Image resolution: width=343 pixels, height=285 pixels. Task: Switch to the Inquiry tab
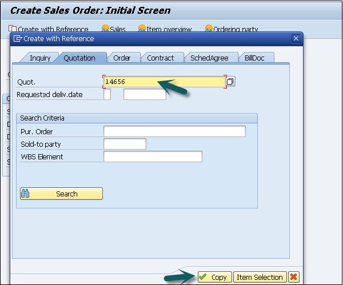[x=40, y=58]
